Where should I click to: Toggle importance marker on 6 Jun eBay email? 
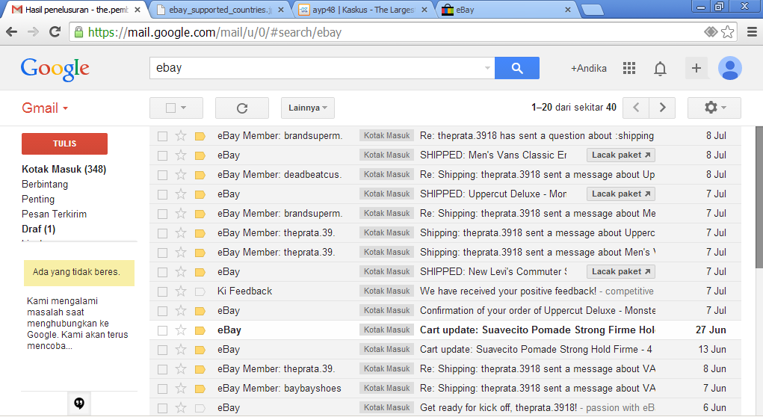pyautogui.click(x=200, y=408)
